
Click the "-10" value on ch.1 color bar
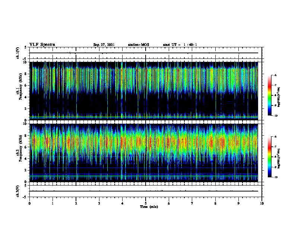(x=275, y=115)
